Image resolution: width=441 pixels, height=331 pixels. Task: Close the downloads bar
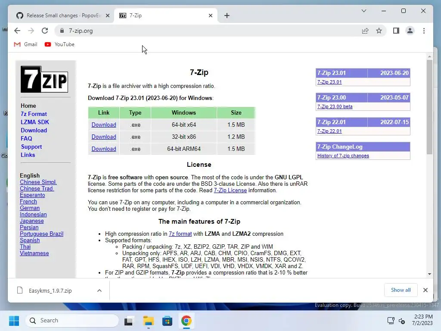425,290
